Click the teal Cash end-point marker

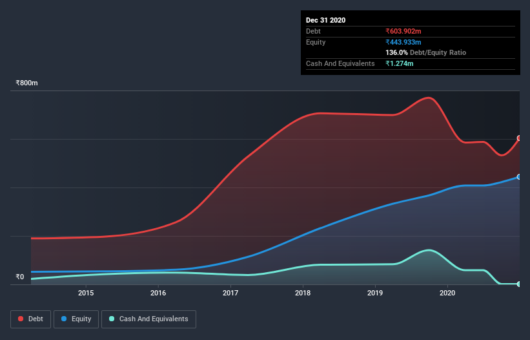point(519,284)
